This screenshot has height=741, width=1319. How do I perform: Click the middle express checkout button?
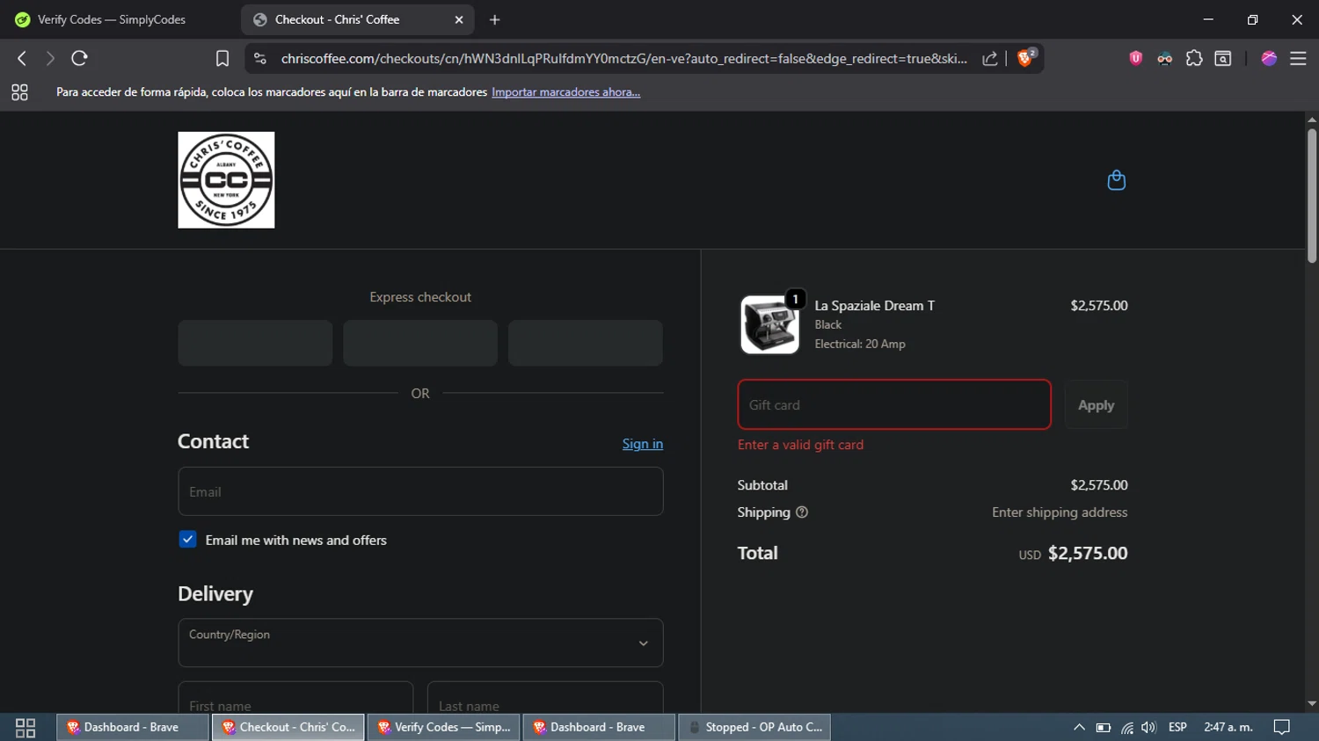(x=420, y=343)
